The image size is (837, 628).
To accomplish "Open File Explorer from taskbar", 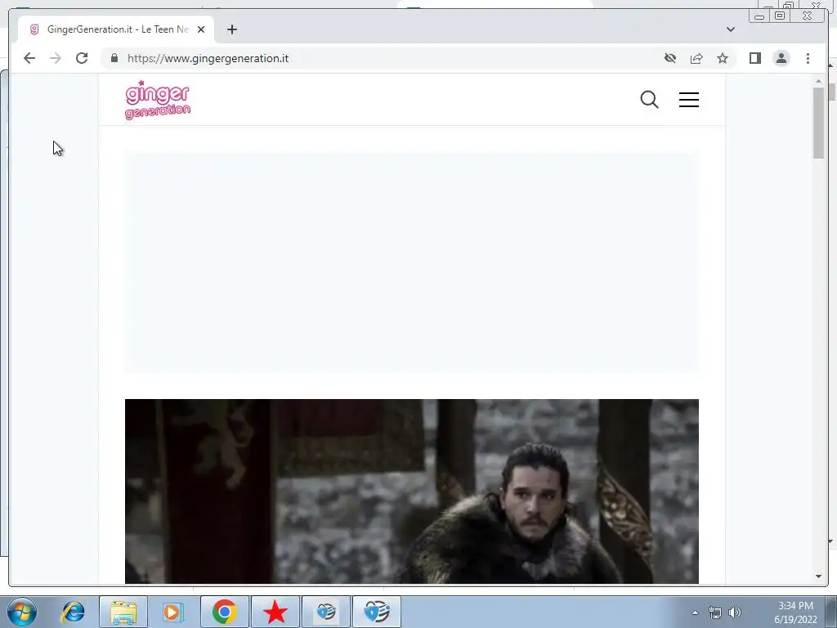I will pyautogui.click(x=123, y=612).
